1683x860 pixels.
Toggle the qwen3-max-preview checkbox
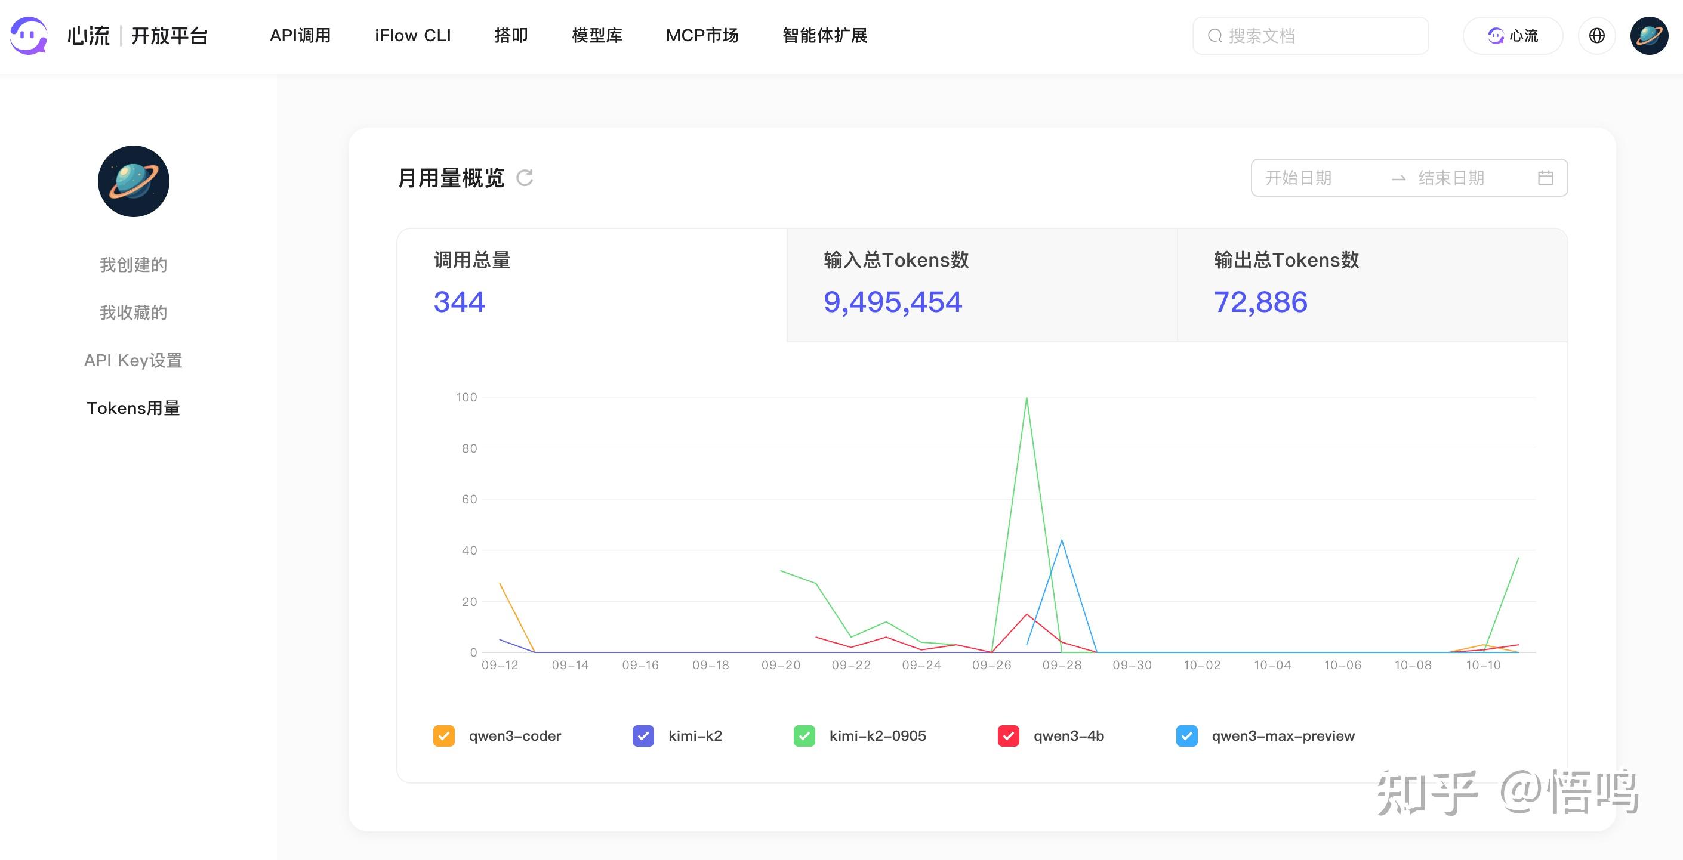[x=1186, y=736]
